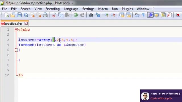Open the Plugins menu
This screenshot has height=102, width=182.
(x=127, y=9)
